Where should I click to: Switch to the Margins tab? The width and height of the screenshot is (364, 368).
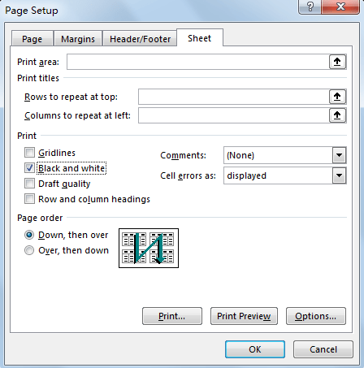[x=78, y=39]
